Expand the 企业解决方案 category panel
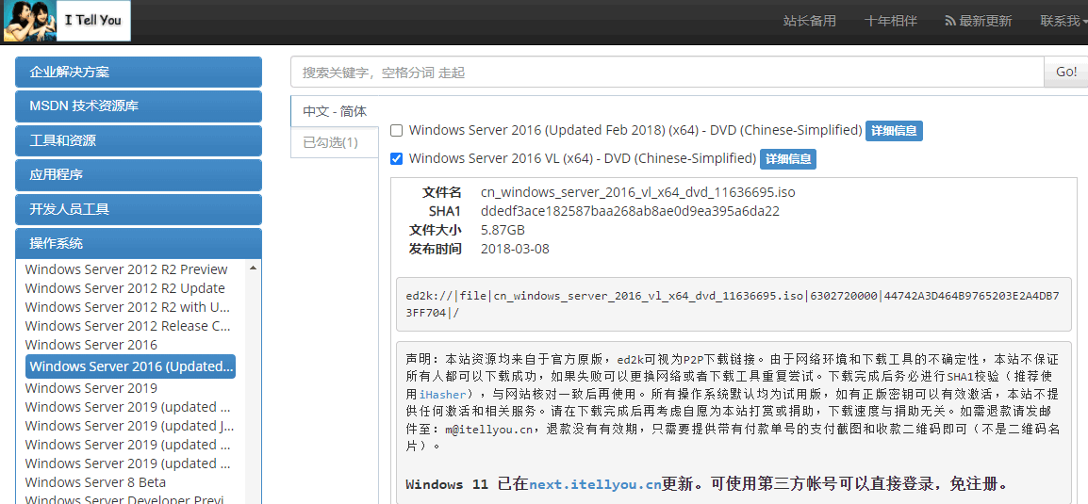The image size is (1088, 504). point(139,73)
